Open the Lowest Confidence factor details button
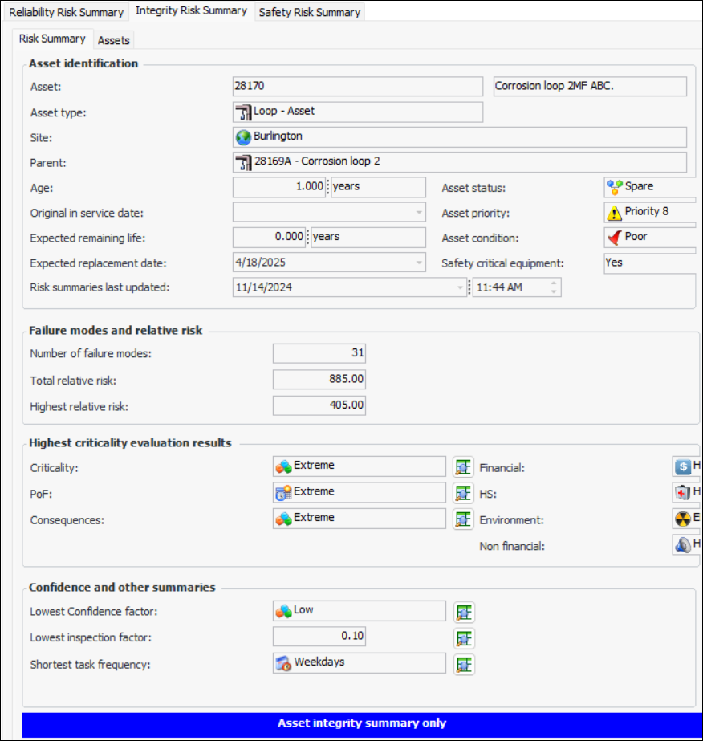Screen dimensions: 703x741 click(464, 613)
